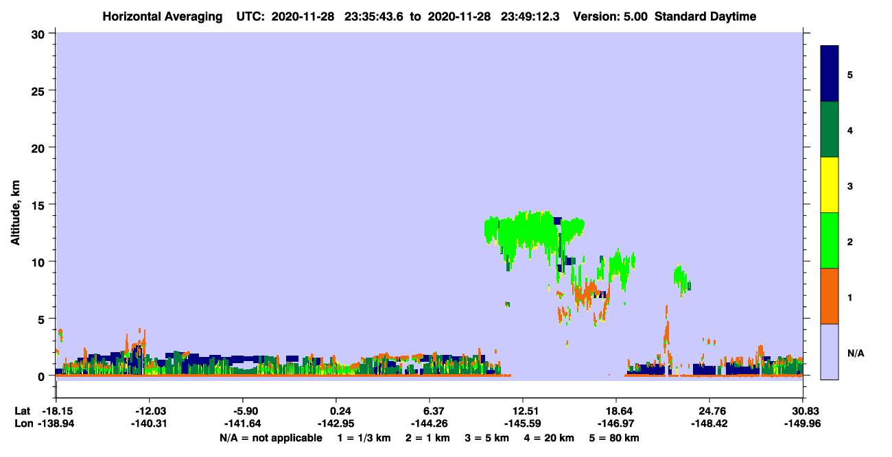
Task: Click the longitude value -142.95
Action: [336, 424]
